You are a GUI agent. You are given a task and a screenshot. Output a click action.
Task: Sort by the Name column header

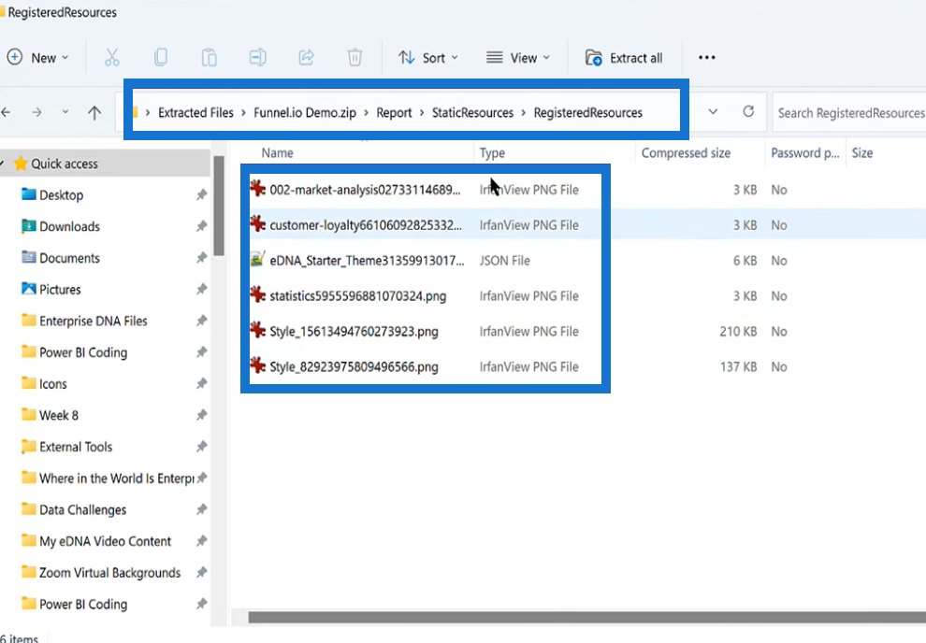278,152
